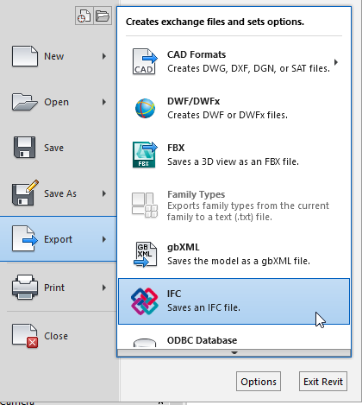Expand the Open submenu arrow

click(104, 102)
